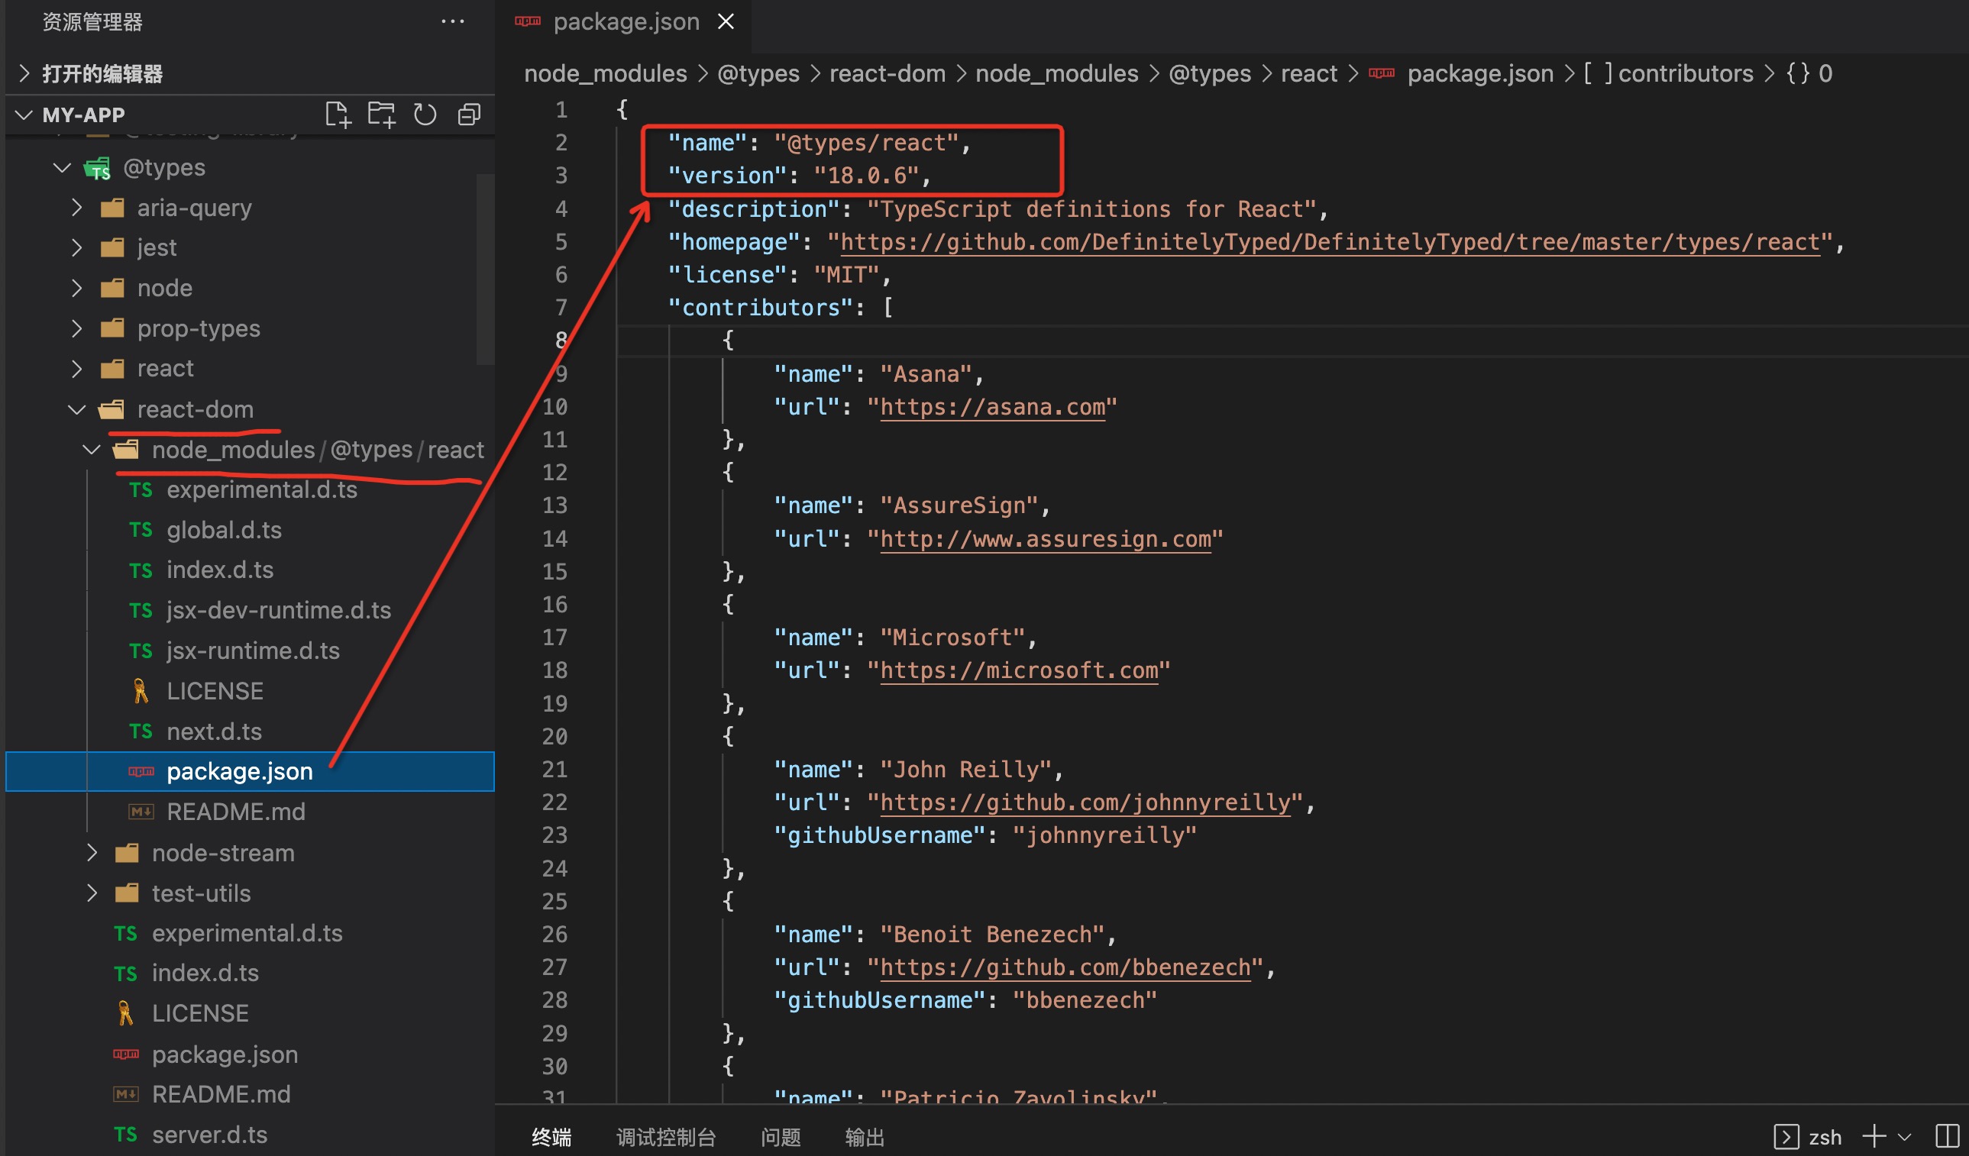Open the terminal launch profile dropdown arrow
Image resolution: width=1969 pixels, height=1156 pixels.
coord(1904,1137)
